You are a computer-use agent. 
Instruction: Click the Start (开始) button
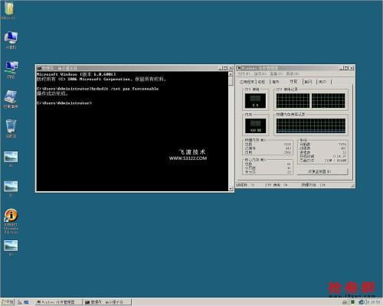[x=8, y=302]
